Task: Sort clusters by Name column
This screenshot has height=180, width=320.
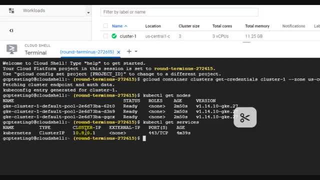Action: (117, 26)
